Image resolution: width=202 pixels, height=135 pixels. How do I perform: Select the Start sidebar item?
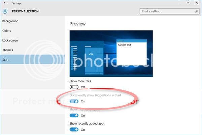[x=6, y=60]
